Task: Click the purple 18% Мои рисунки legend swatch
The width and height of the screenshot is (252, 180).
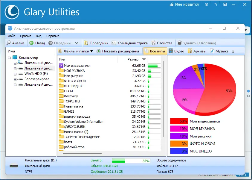Action: click(179, 136)
